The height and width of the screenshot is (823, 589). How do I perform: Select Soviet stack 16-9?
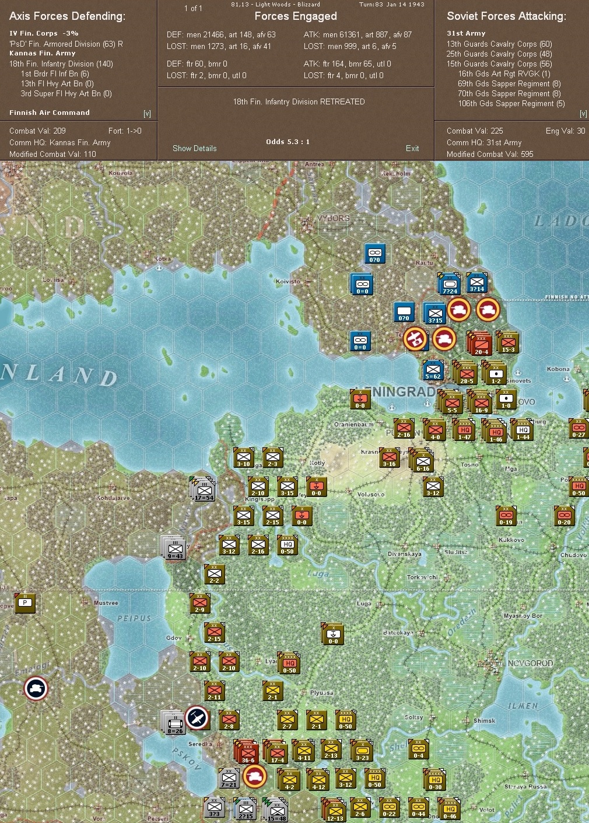[481, 402]
